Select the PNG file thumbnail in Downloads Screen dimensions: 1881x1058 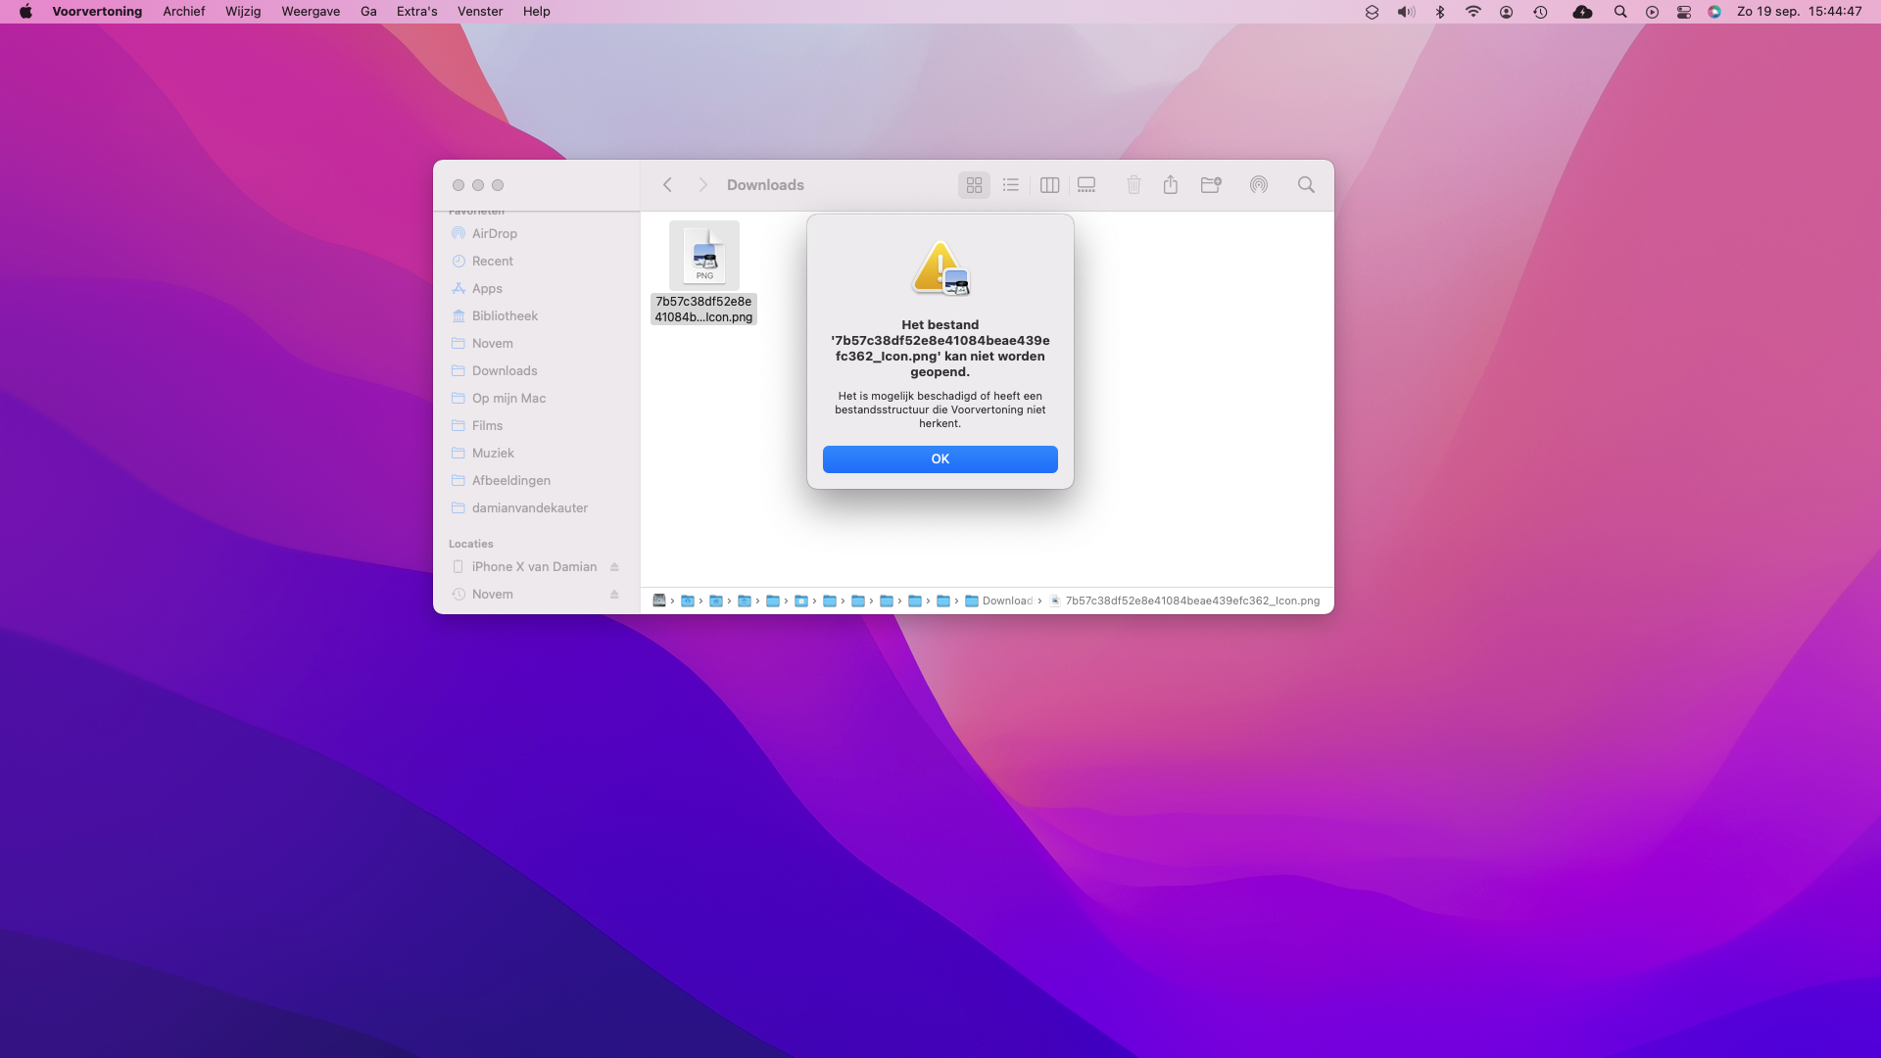coord(704,255)
